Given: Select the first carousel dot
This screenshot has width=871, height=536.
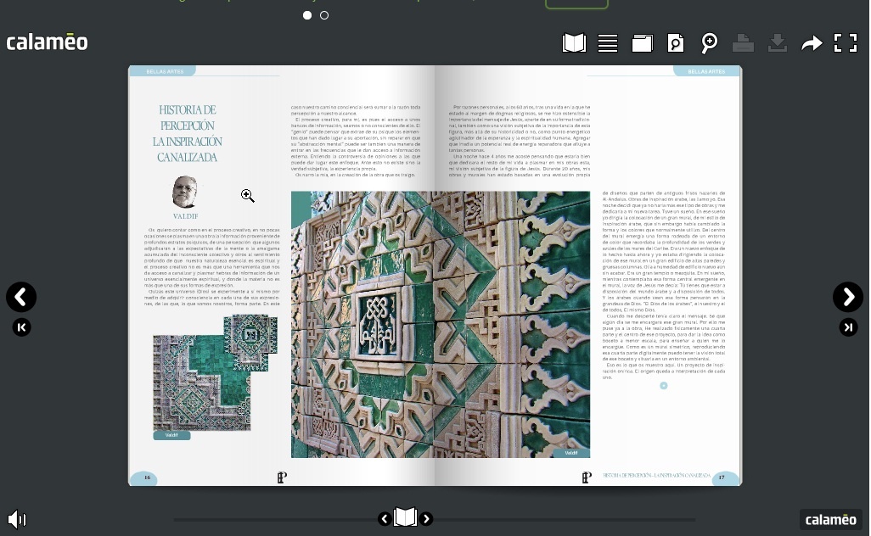Looking at the screenshot, I should pos(307,15).
